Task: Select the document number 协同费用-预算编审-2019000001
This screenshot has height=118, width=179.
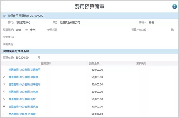Action: pos(26,16)
